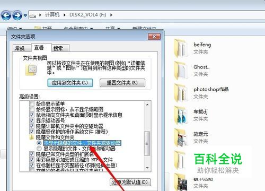The width and height of the screenshot is (265, 191).
Task: Uncheck 显示驱动器号 checkbox
Action: (x=32, y=120)
